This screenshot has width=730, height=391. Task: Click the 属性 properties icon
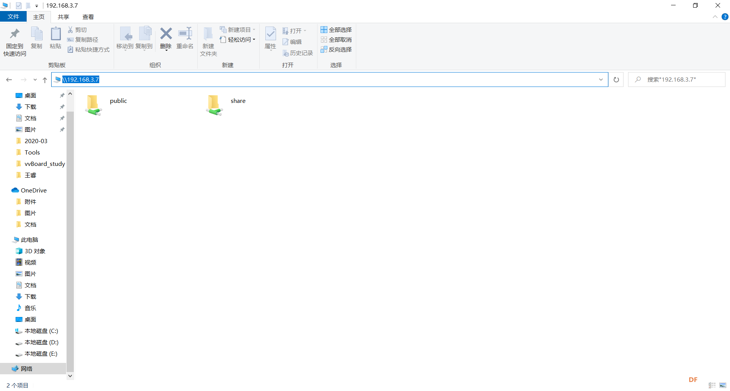click(270, 34)
